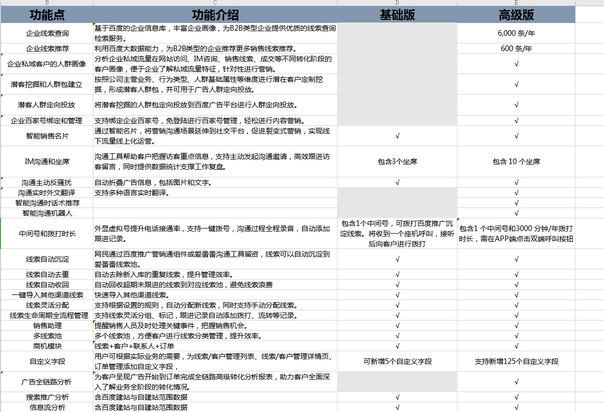Select the 潜客挖掘和人群包建立 cell

pyautogui.click(x=47, y=84)
